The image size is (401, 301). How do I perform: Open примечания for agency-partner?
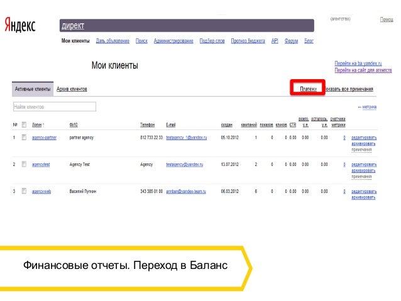pyautogui.click(x=361, y=150)
